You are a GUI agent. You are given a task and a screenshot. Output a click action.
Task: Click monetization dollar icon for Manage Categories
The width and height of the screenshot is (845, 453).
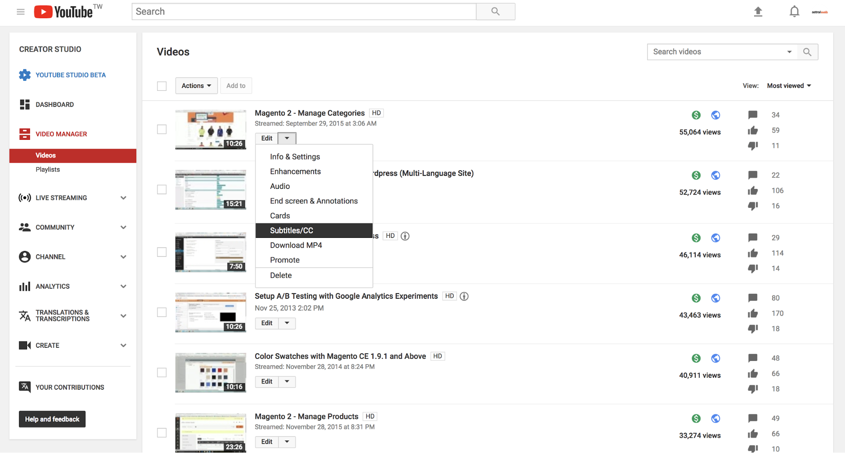click(x=696, y=115)
